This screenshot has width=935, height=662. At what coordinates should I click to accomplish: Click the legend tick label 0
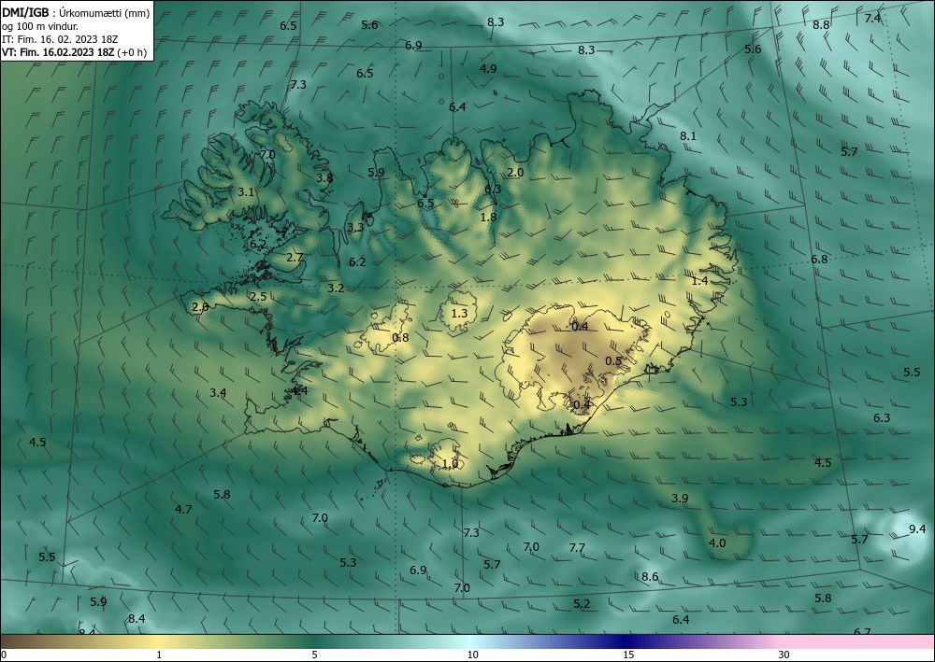coord(4,655)
